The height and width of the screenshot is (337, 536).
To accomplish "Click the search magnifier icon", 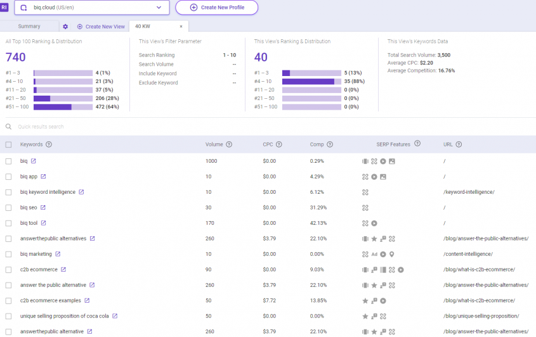I will point(8,127).
